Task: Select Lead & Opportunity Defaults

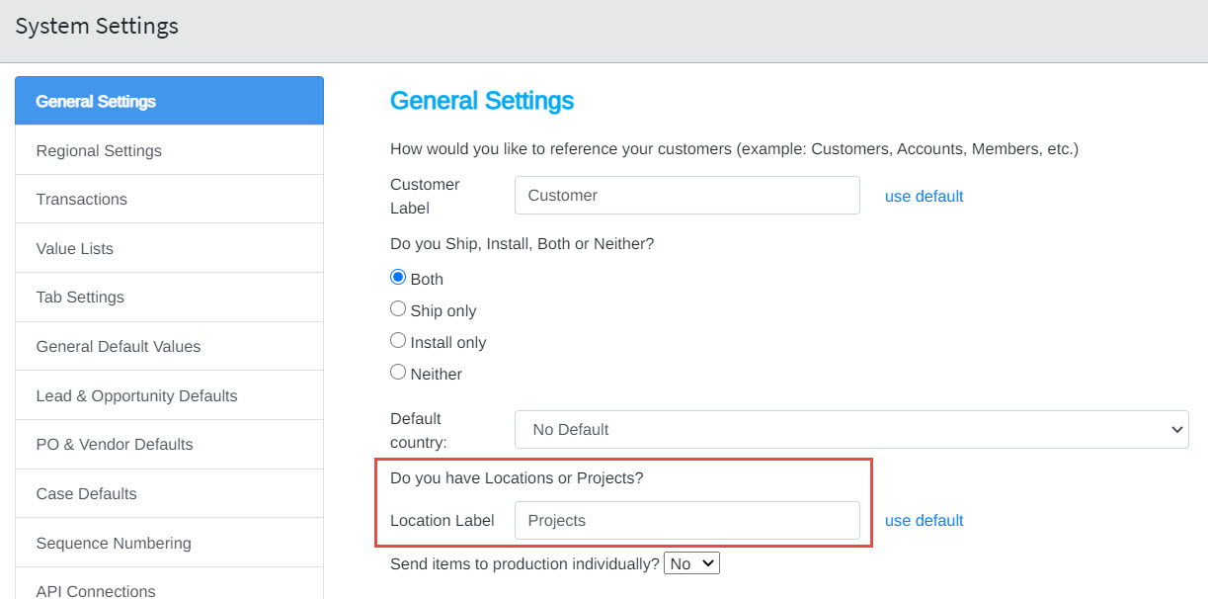Action: (136, 394)
